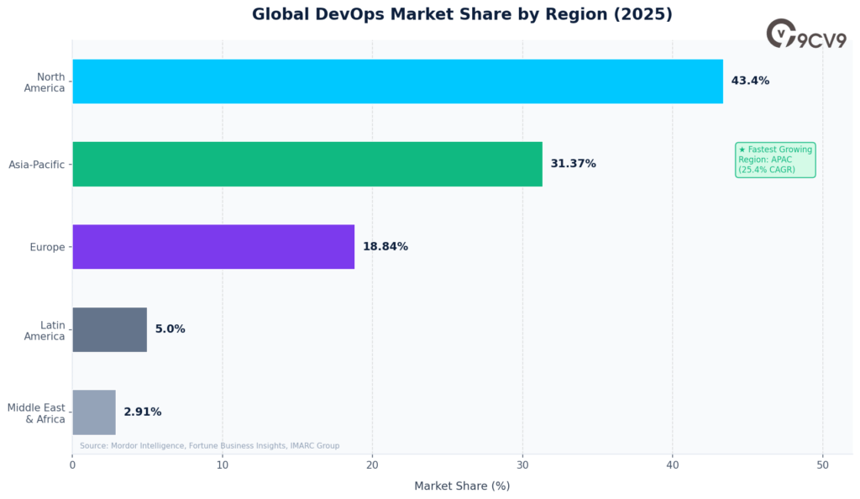The image size is (860, 499).
Task: Click the 'North America' axis label
Action: (x=45, y=82)
